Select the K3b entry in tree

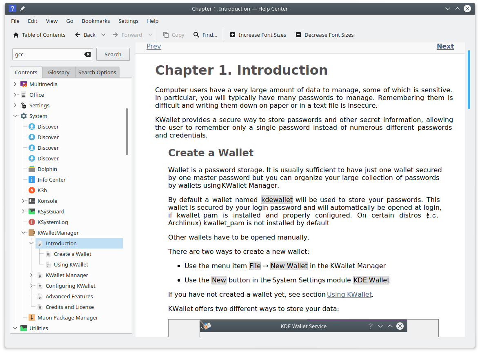42,190
